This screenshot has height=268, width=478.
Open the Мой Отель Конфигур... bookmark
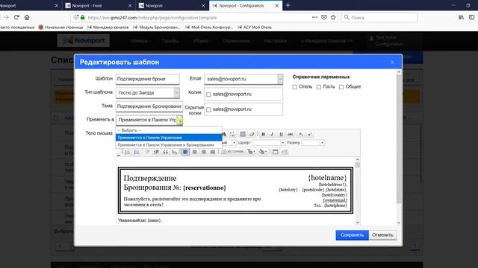(x=209, y=27)
